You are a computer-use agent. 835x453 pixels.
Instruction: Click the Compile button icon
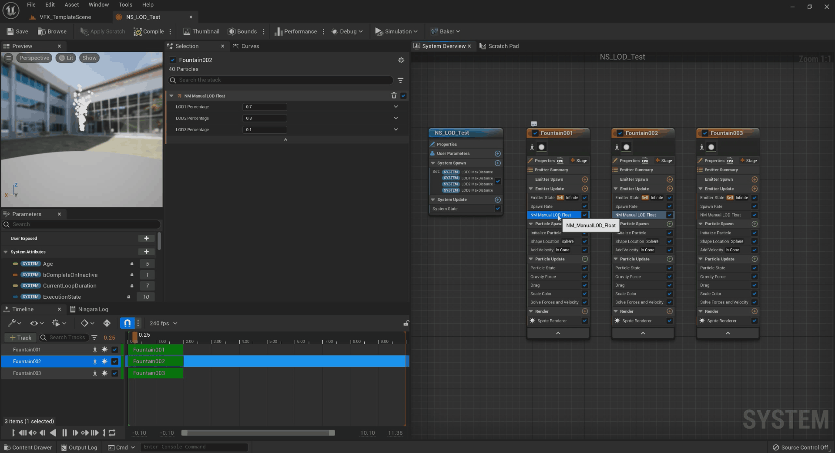[x=137, y=31]
